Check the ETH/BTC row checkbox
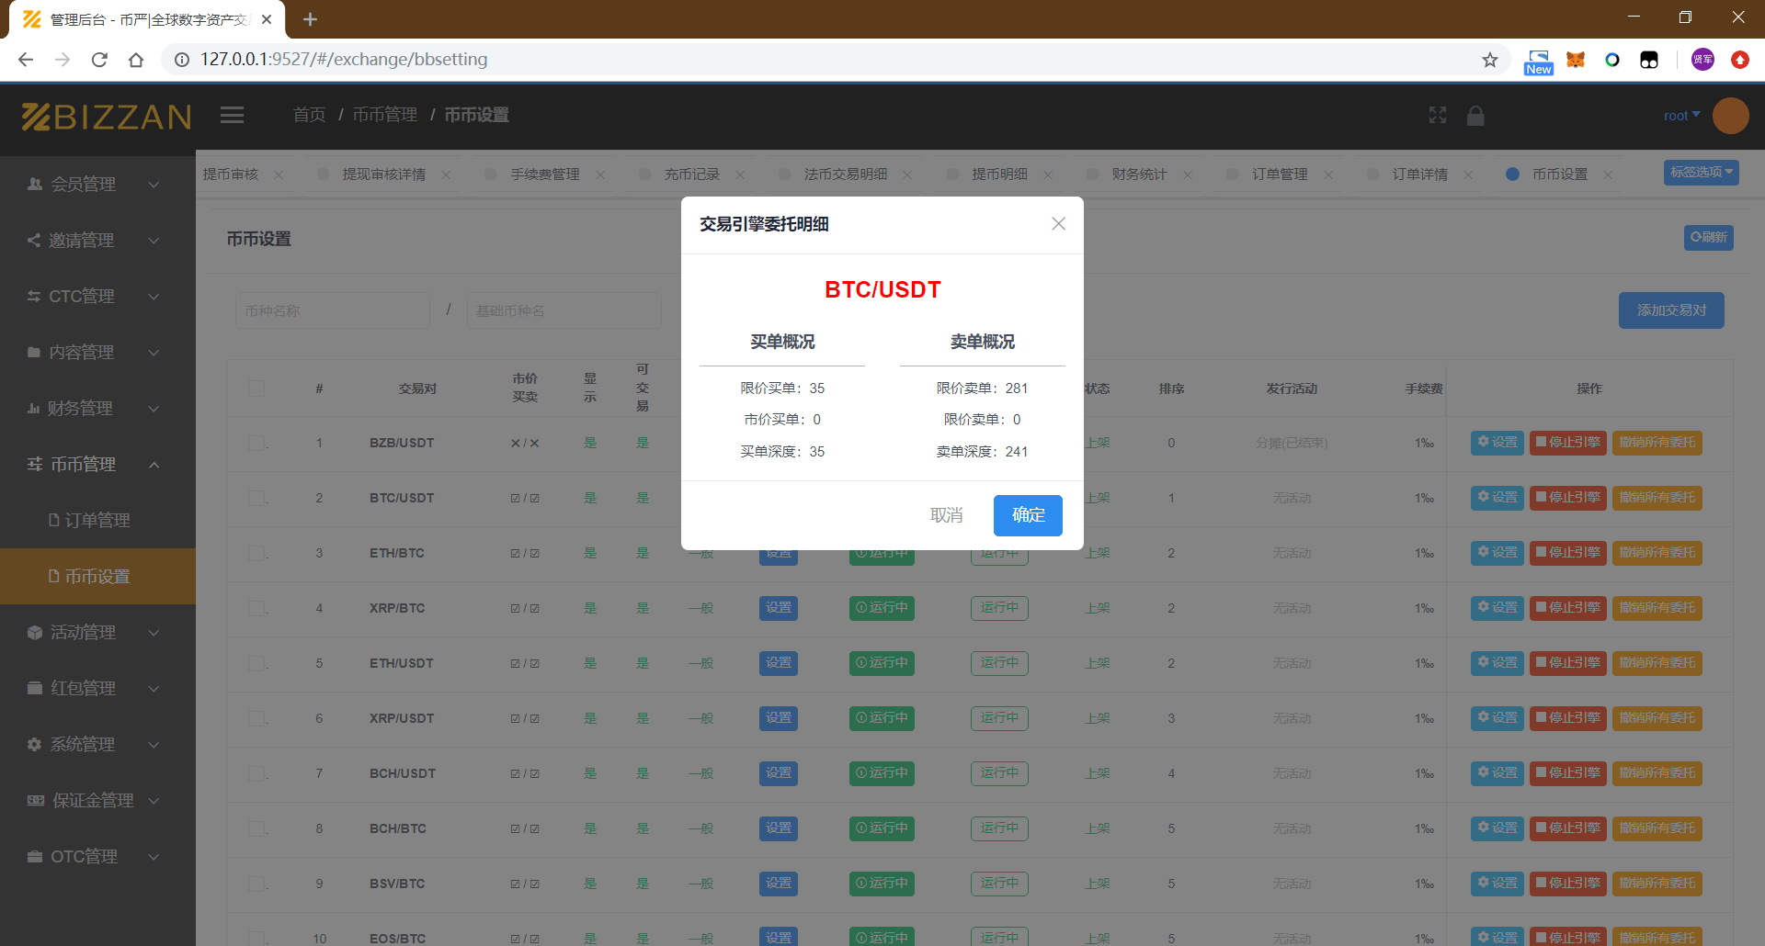This screenshot has height=946, width=1765. [x=256, y=553]
